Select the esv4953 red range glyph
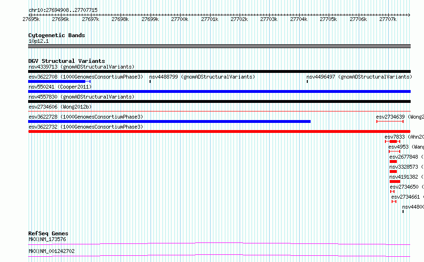 tap(394, 151)
